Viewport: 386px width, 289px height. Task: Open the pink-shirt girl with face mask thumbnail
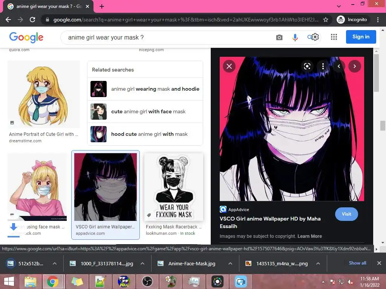[37, 187]
